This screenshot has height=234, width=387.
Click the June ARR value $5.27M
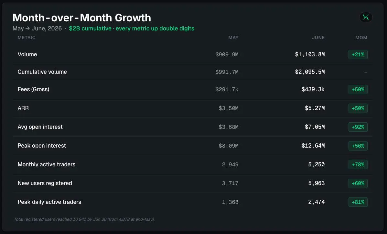(x=315, y=108)
